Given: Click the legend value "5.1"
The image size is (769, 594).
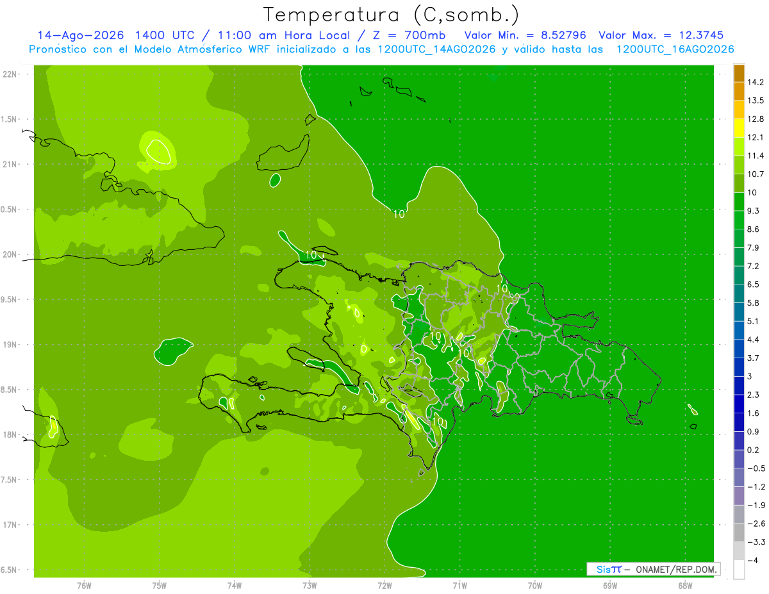Looking at the screenshot, I should (x=753, y=322).
